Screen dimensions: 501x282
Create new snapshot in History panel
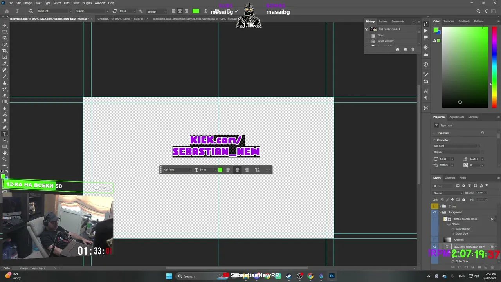405,49
